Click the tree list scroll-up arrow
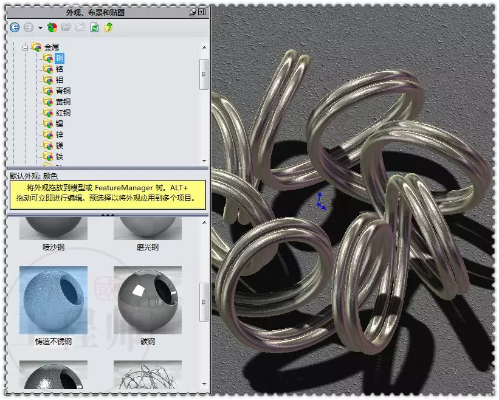Screen dimensions: 499x400 [204, 47]
